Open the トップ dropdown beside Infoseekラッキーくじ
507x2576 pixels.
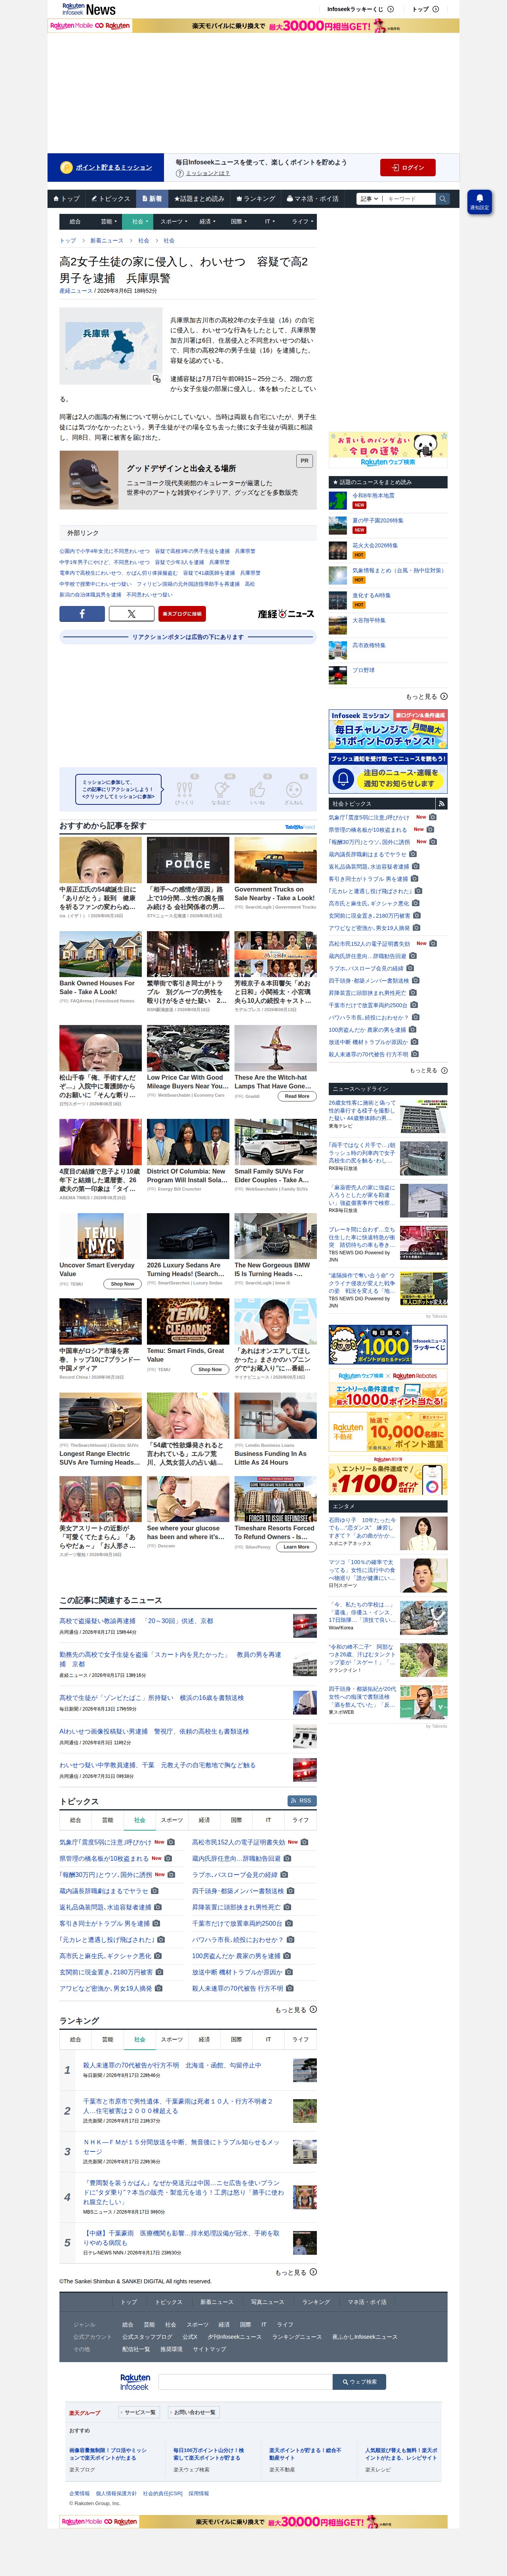(425, 9)
